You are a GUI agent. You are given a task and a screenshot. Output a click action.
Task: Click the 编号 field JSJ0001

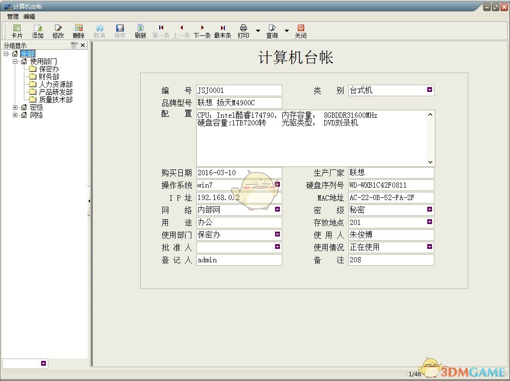(x=239, y=90)
